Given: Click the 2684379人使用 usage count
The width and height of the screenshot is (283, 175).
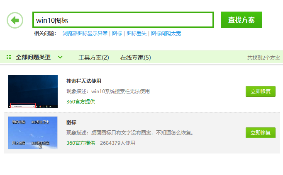Looking at the screenshot, I should click(117, 143).
